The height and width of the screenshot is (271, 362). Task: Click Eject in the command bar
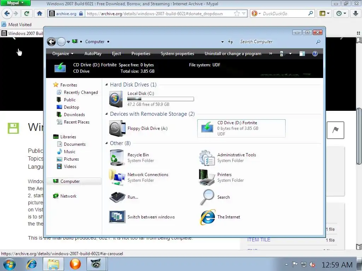(116, 54)
